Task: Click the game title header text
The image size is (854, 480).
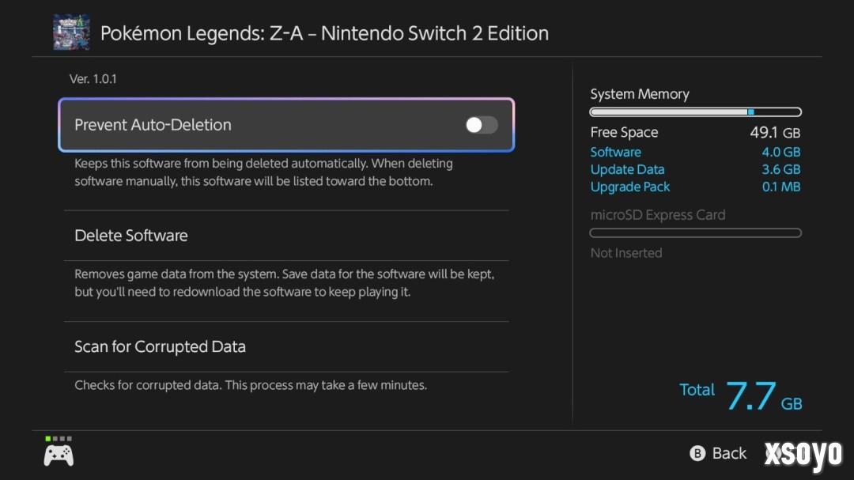Action: pyautogui.click(x=324, y=33)
